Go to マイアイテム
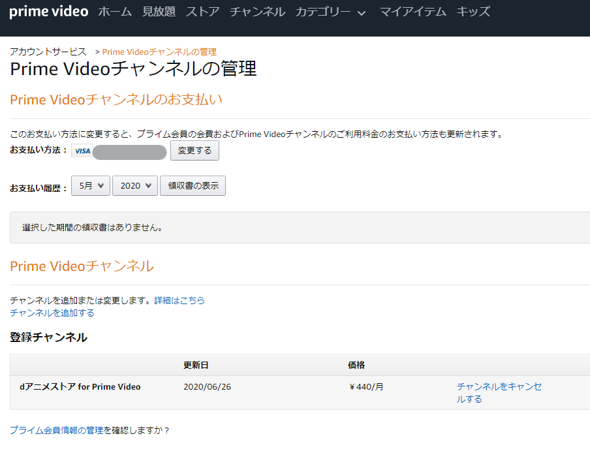This screenshot has height=451, width=590. (x=412, y=11)
